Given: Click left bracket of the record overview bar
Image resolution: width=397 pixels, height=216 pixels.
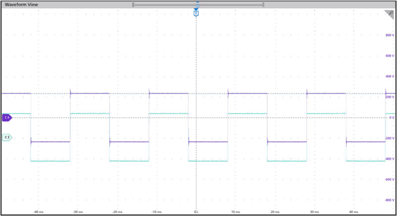Looking at the screenshot, I should pyautogui.click(x=133, y=5).
